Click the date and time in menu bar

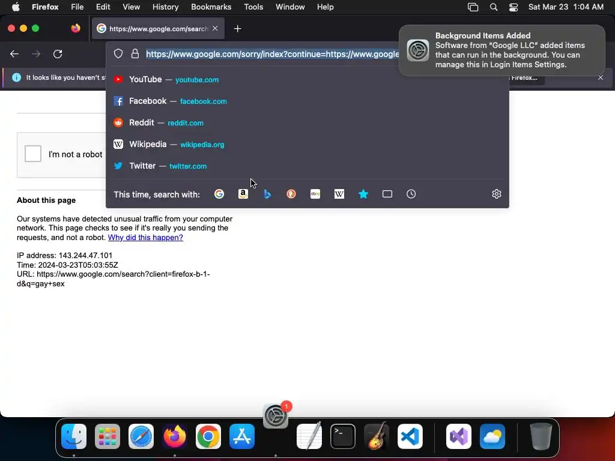566,7
